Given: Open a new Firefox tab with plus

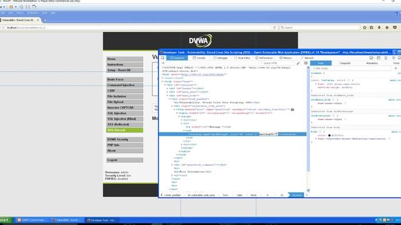Looking at the screenshot, I should pos(45,20).
